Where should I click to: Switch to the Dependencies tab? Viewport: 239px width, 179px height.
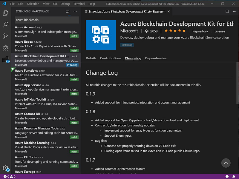(x=156, y=58)
